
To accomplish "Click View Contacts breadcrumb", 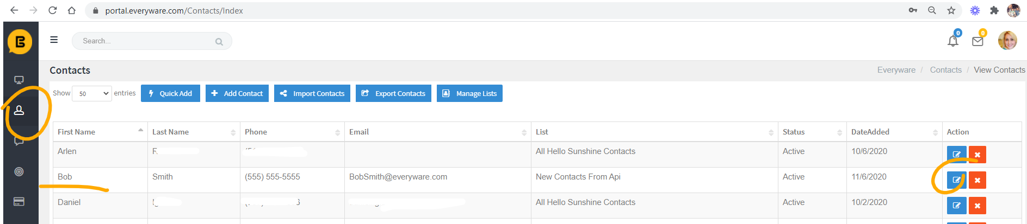I will [999, 70].
